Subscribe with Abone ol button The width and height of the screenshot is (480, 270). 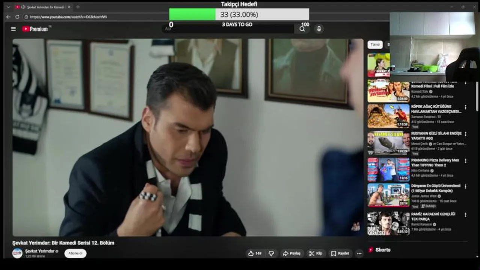75,253
